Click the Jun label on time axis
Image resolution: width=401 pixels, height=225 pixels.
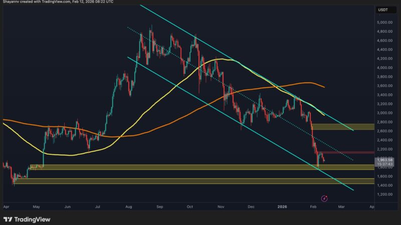coord(67,206)
